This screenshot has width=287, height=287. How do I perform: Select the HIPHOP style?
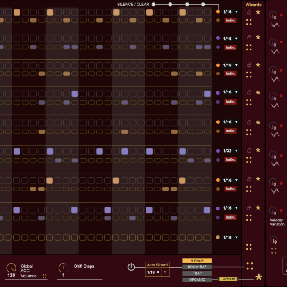197,261
